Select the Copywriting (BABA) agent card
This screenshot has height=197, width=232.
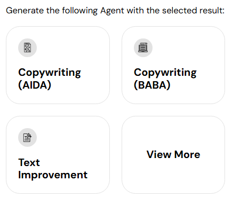click(173, 65)
